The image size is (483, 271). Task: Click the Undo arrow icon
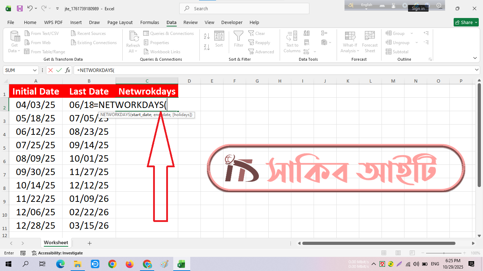tap(30, 8)
